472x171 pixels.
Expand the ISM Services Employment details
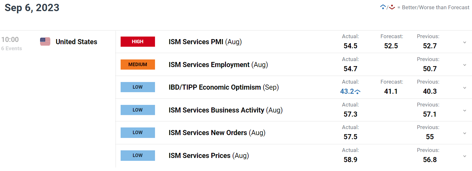465,65
